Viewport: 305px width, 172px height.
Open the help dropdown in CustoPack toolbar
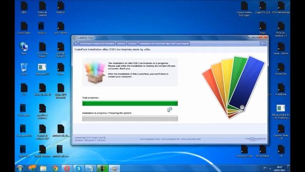click(263, 43)
